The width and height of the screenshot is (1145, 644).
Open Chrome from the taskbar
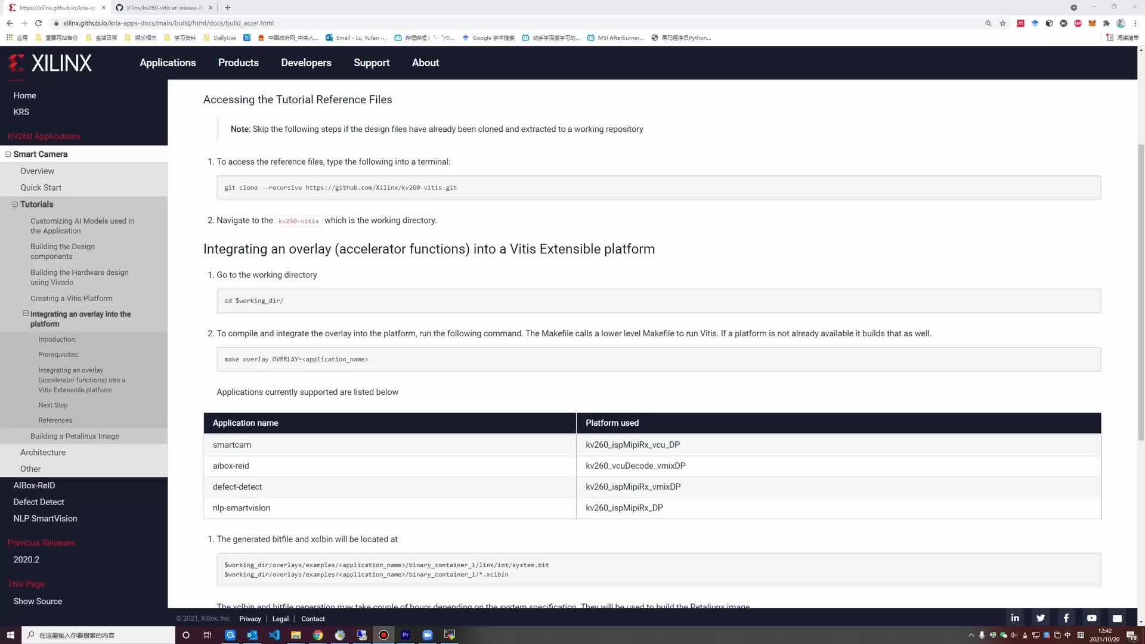pos(318,635)
